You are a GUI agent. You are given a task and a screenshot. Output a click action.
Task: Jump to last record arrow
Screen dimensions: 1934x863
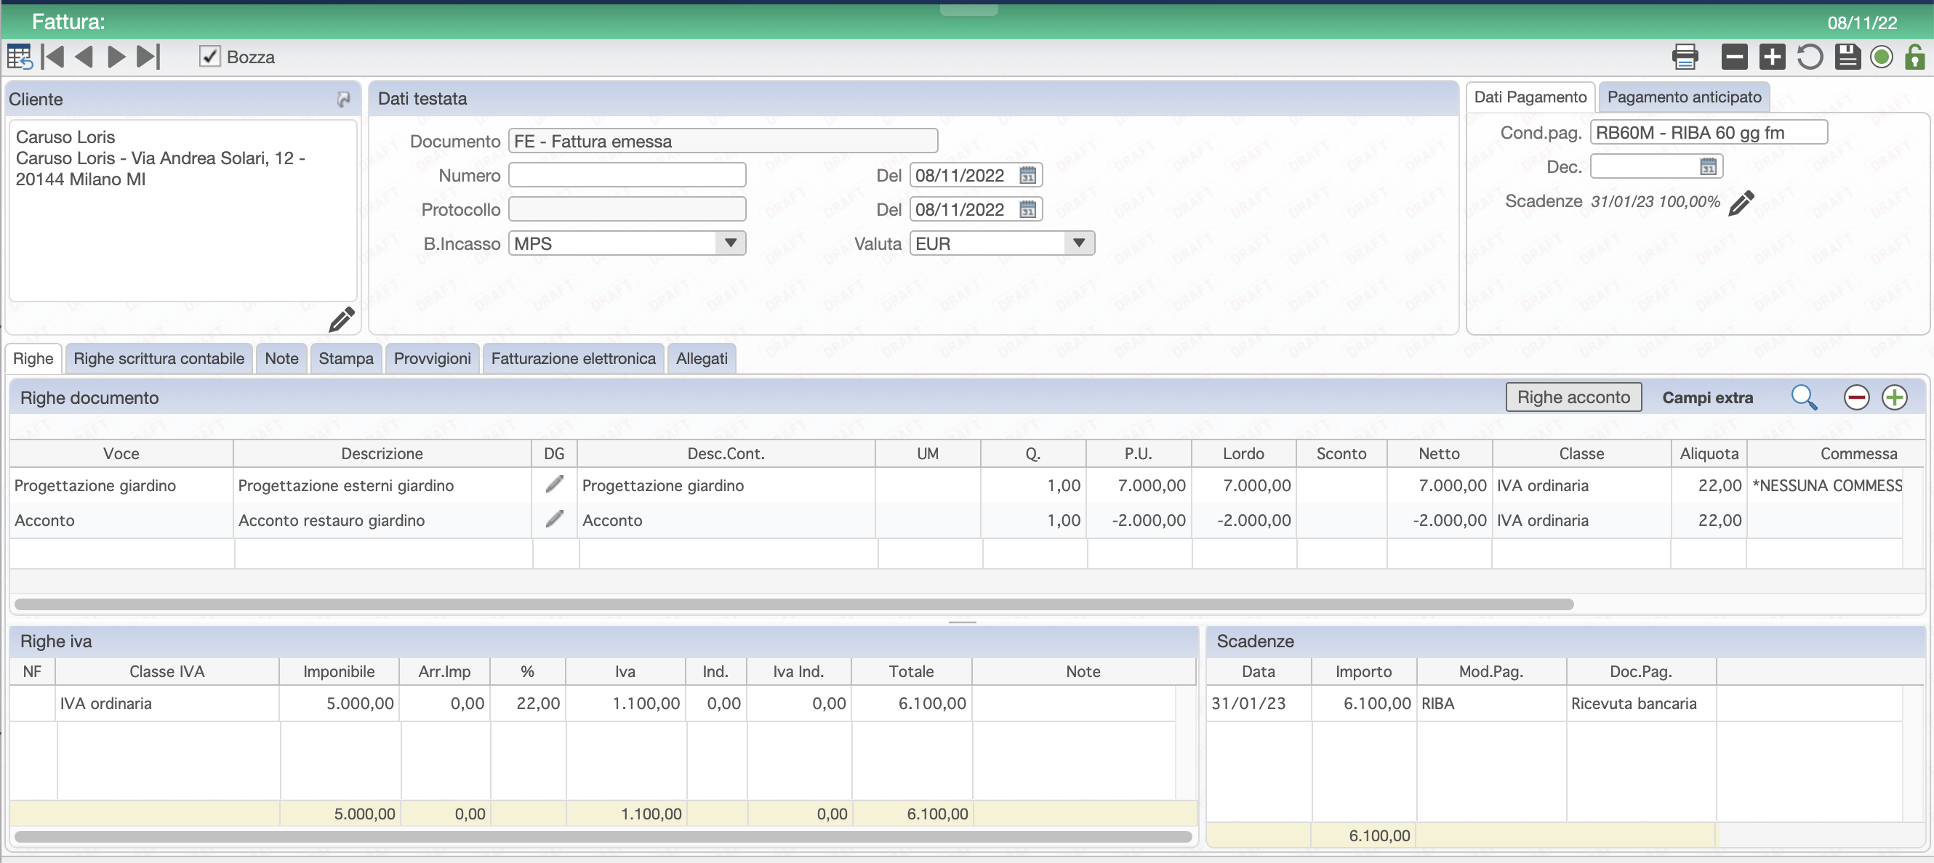pos(148,57)
